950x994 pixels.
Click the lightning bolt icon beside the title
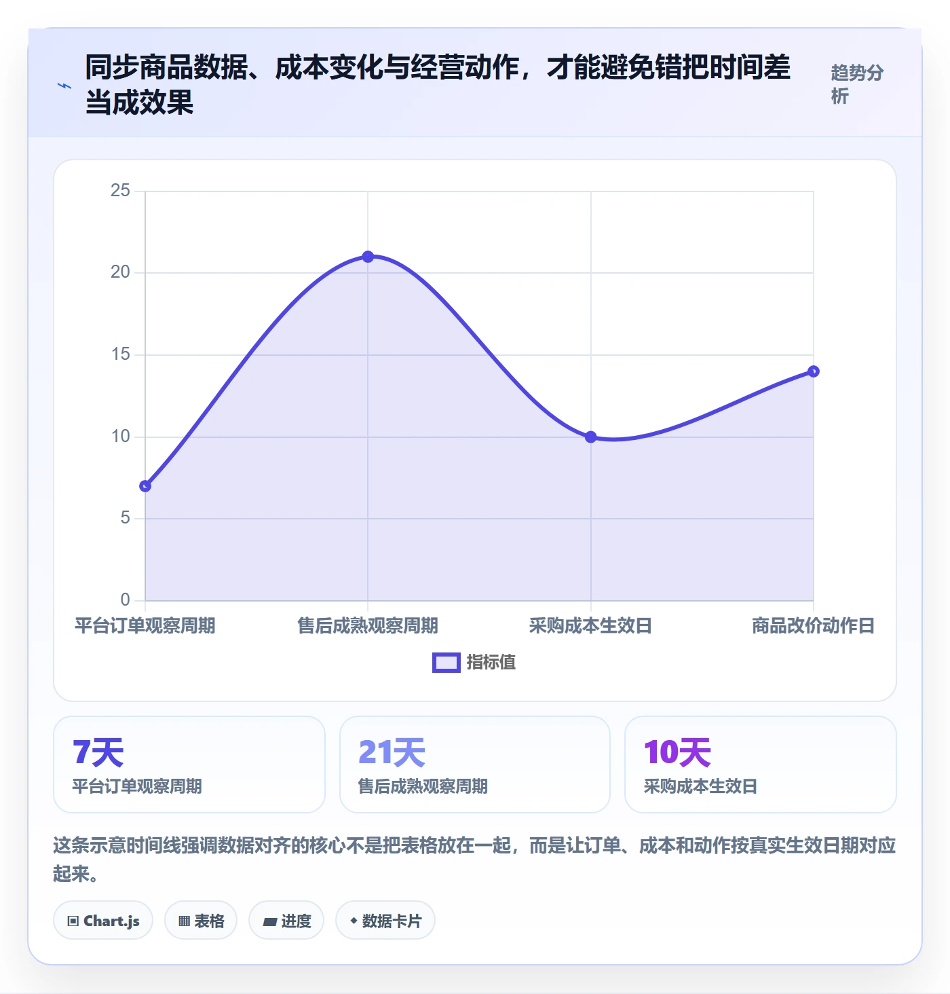[x=64, y=86]
